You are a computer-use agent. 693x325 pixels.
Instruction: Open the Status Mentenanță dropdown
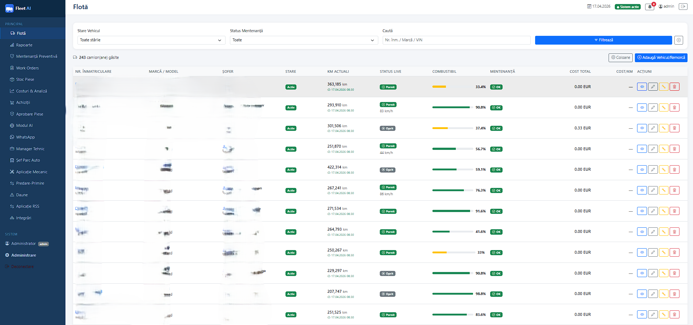(304, 40)
